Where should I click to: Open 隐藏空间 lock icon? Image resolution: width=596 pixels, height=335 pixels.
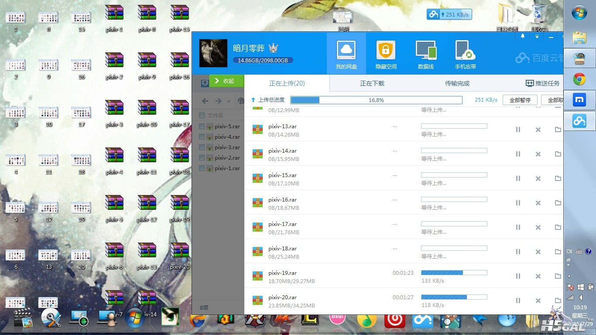pyautogui.click(x=386, y=54)
